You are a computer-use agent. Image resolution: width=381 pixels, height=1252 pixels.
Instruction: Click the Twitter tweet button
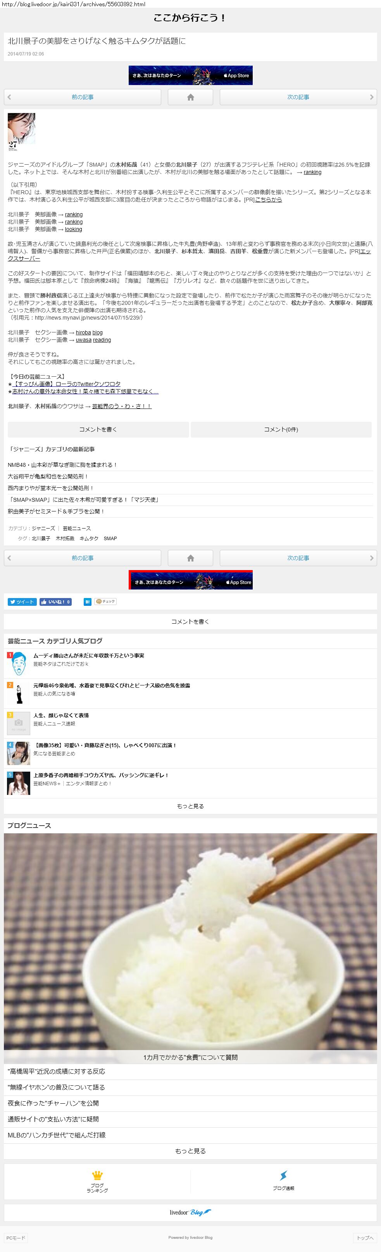click(22, 602)
